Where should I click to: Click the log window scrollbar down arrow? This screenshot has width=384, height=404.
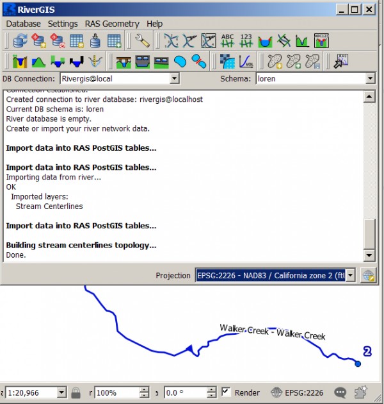[x=368, y=256]
